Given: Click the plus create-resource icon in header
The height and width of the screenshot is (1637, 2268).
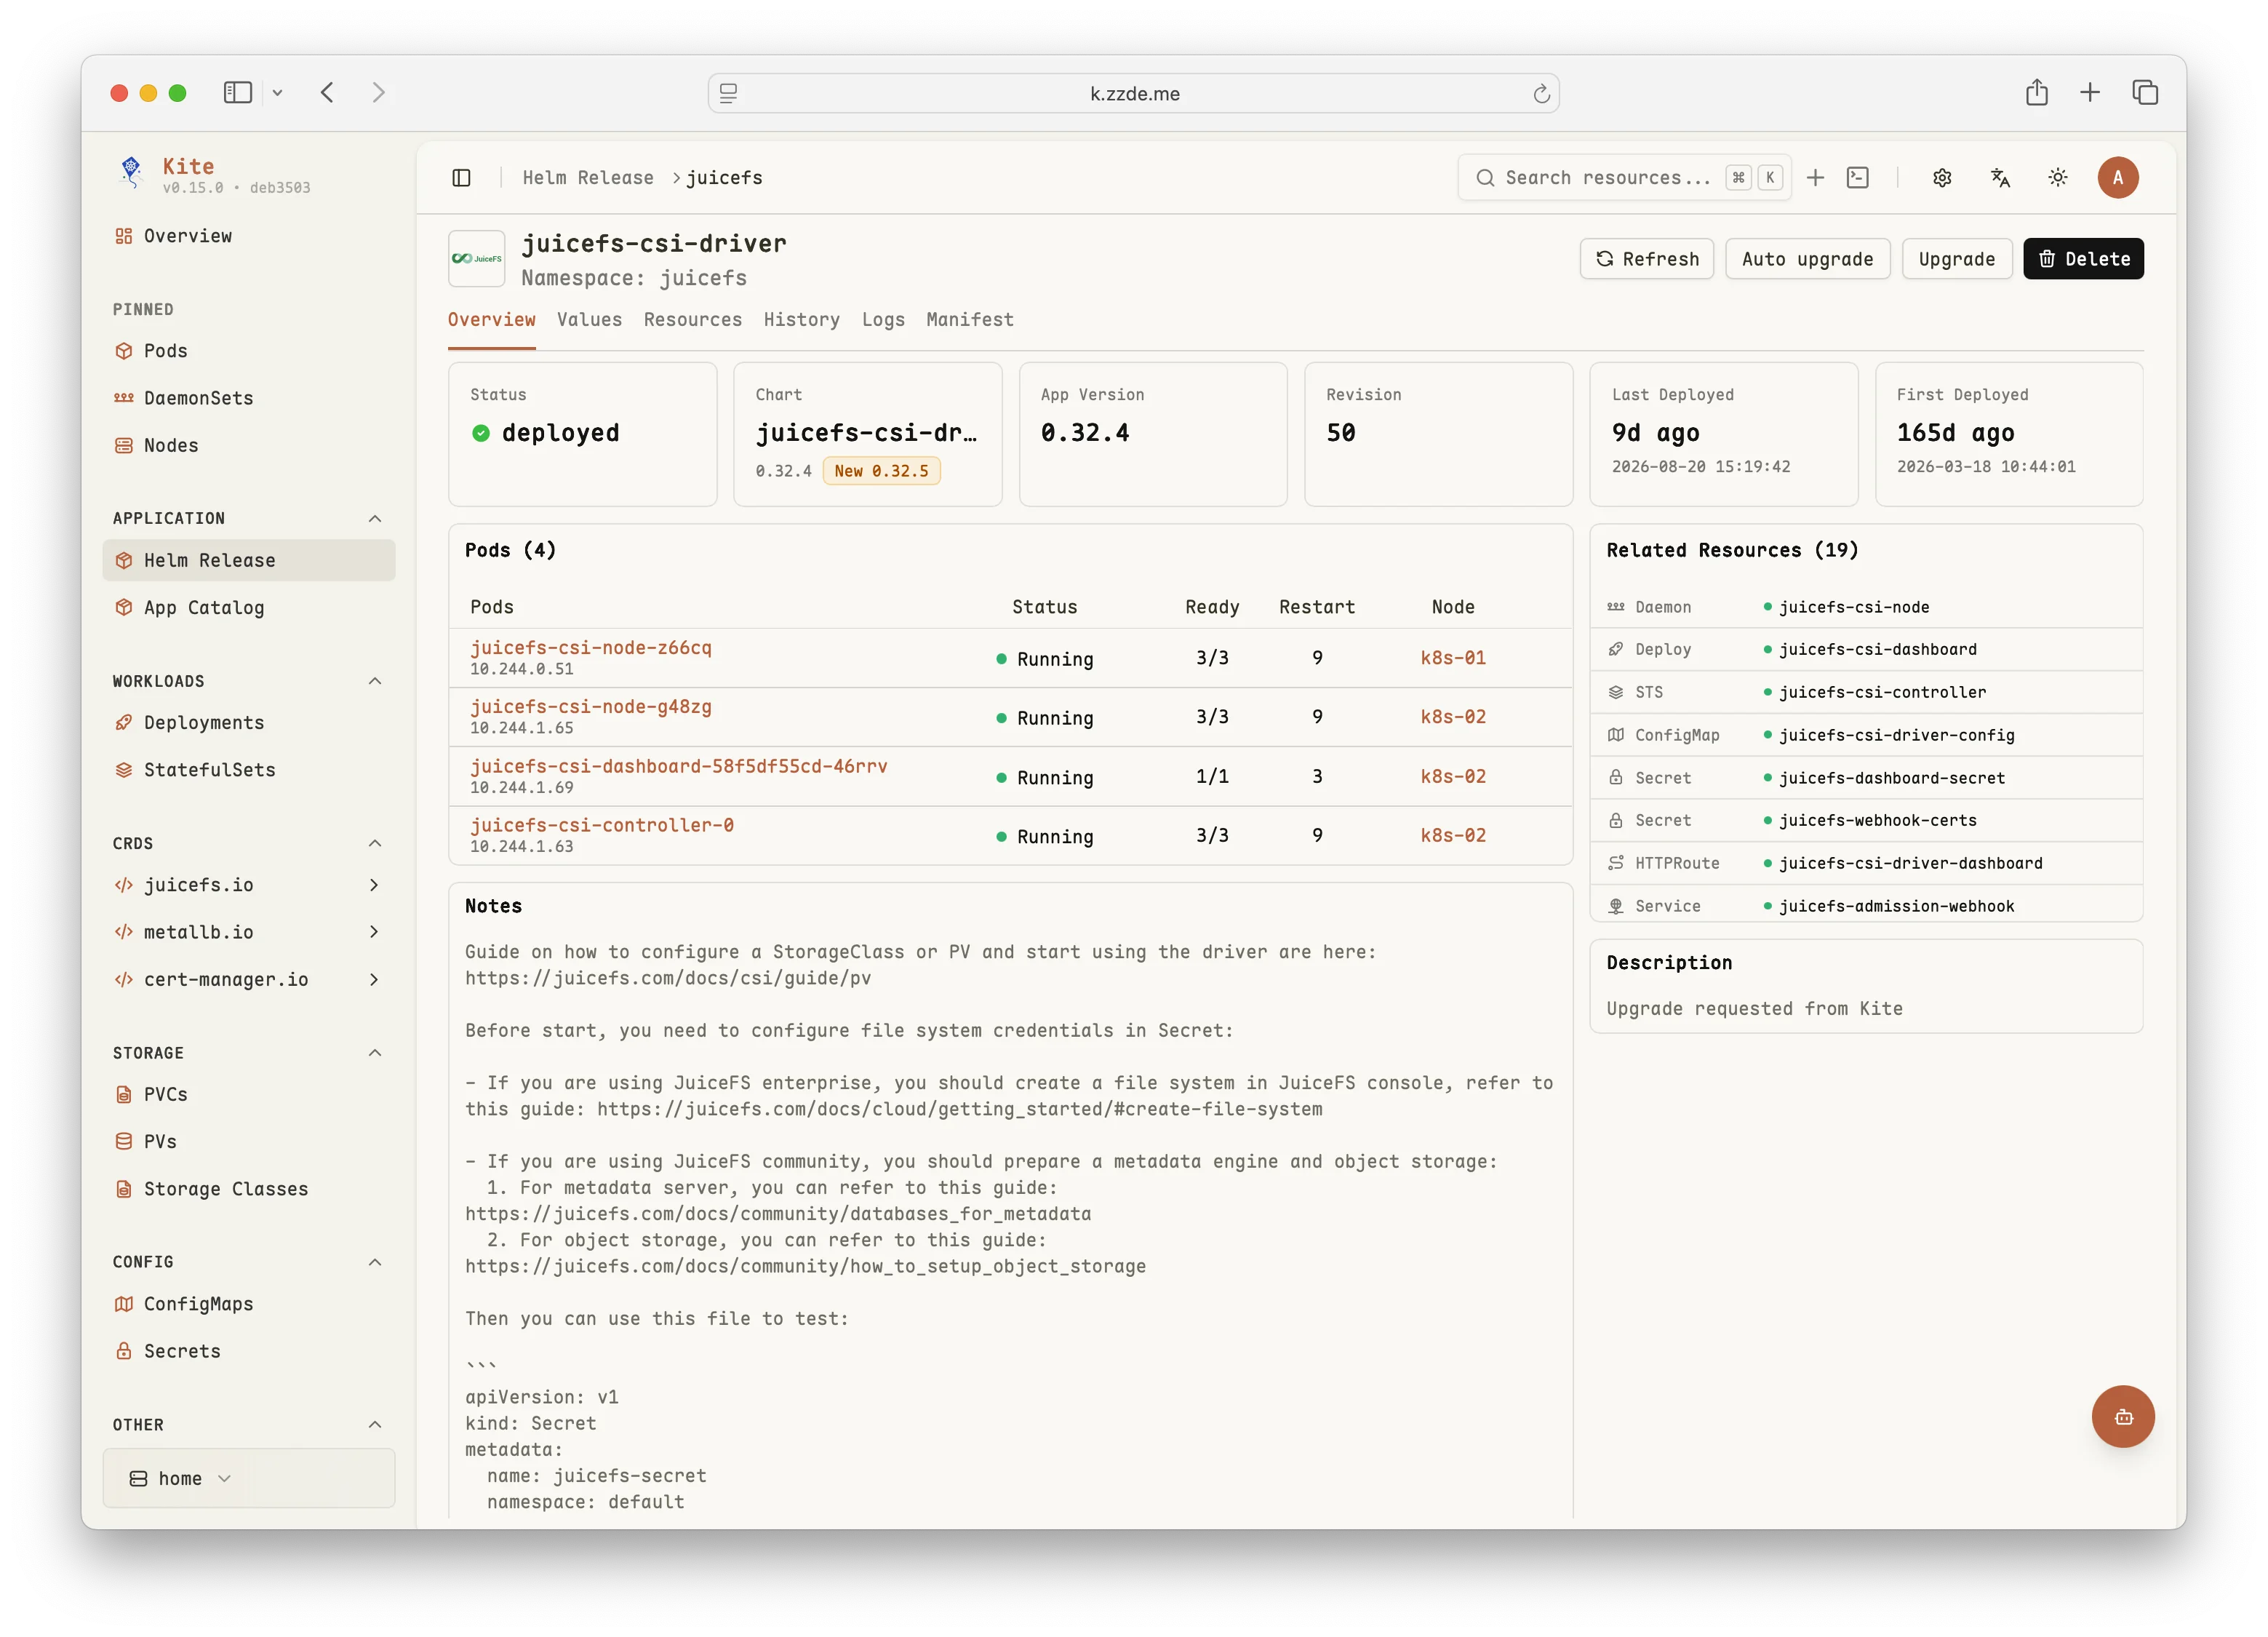Looking at the screenshot, I should [1815, 178].
